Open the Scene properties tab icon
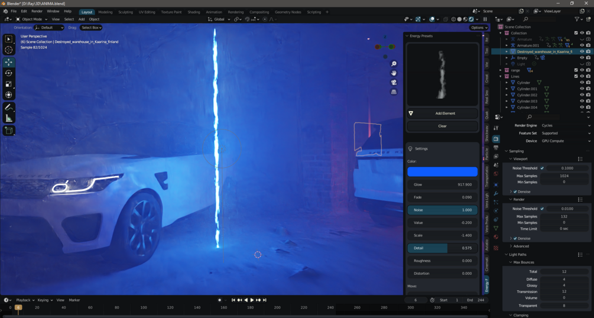The image size is (594, 318). tap(496, 166)
